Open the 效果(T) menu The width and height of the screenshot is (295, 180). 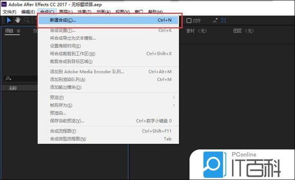tap(84, 12)
